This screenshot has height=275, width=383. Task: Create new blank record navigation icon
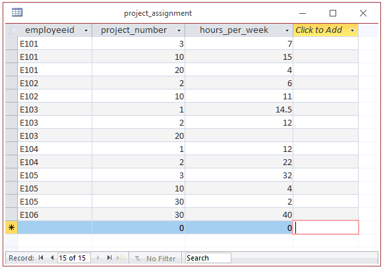pyautogui.click(x=121, y=258)
